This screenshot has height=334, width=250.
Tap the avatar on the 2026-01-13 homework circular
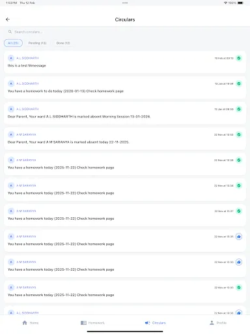click(11, 83)
